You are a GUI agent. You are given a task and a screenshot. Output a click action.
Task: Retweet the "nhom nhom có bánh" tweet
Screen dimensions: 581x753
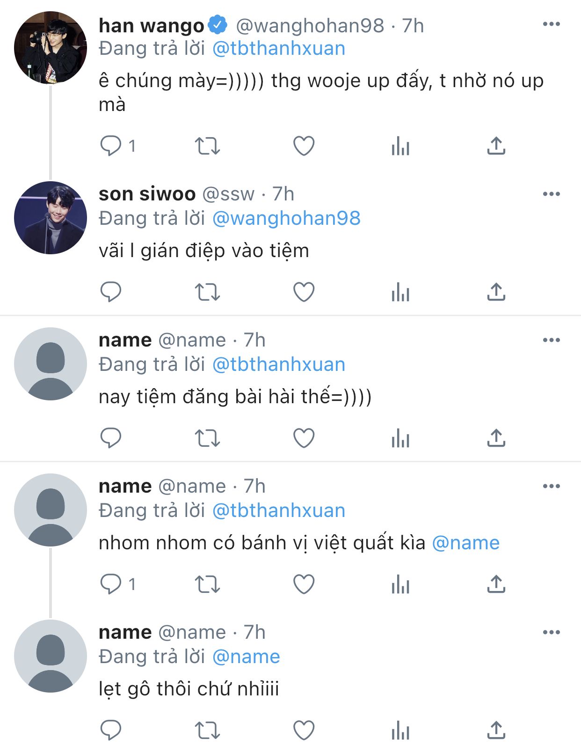click(207, 584)
